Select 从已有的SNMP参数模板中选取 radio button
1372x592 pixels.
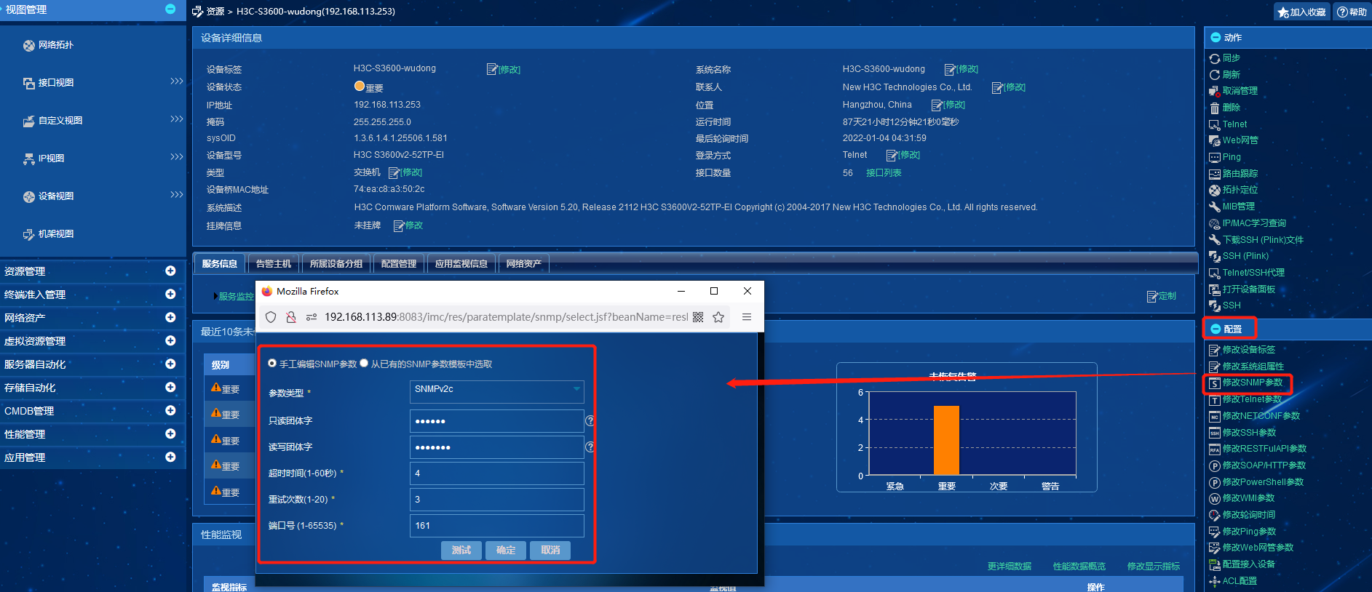[364, 364]
